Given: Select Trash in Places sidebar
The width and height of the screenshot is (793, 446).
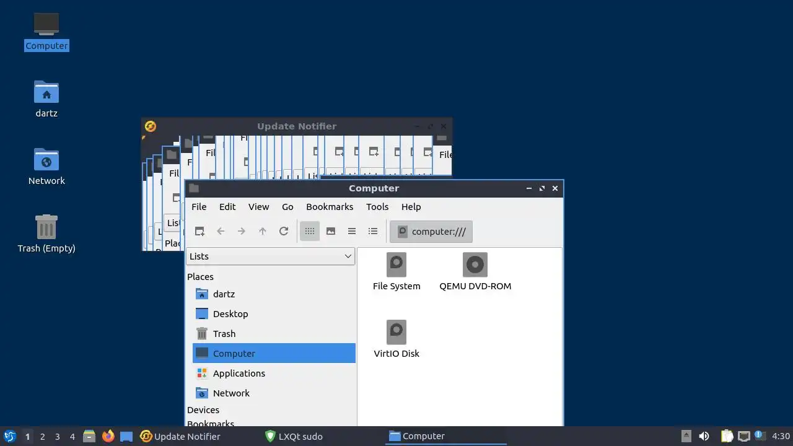Looking at the screenshot, I should coord(274,334).
